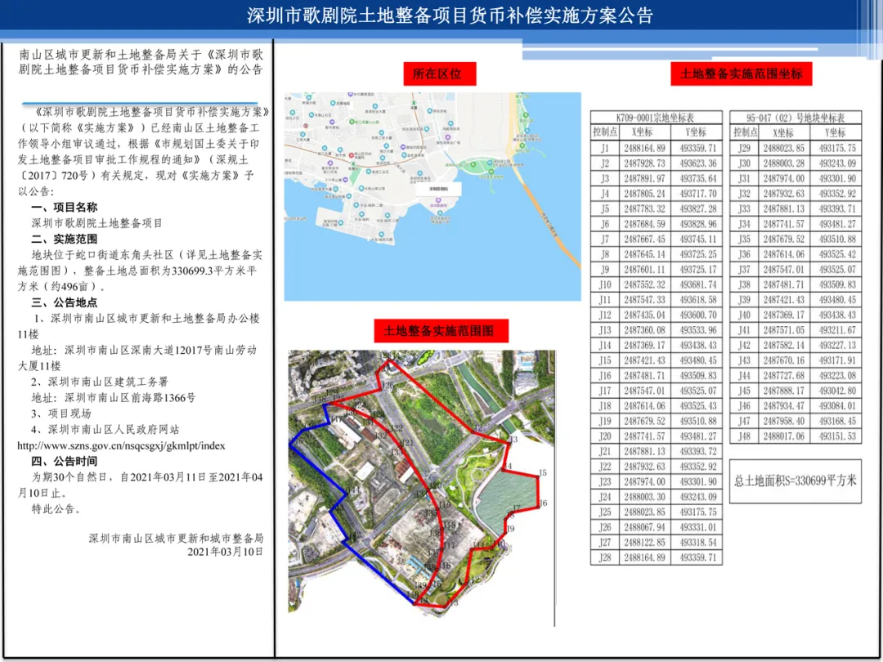Click the 总土地面积S=330699平方米 box
The image size is (883, 662).
[x=795, y=481]
